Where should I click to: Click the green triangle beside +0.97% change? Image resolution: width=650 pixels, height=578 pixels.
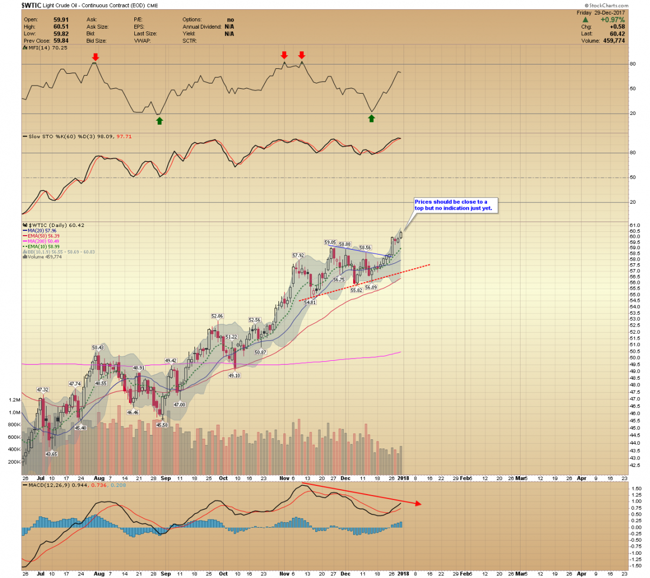tap(586, 20)
